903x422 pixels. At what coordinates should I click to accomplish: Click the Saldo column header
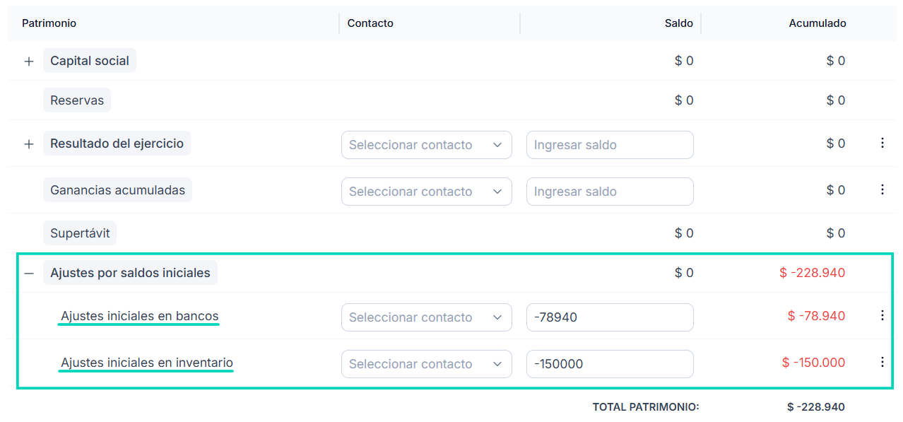point(678,23)
